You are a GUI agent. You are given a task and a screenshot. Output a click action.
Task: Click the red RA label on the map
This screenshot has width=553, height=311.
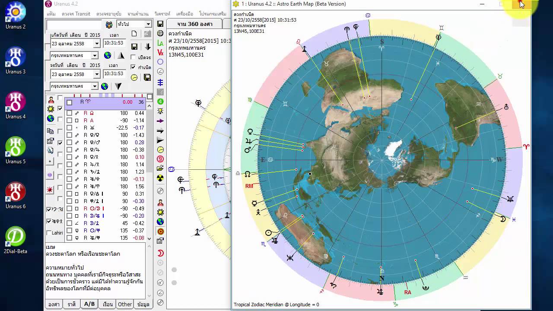pyautogui.click(x=408, y=292)
